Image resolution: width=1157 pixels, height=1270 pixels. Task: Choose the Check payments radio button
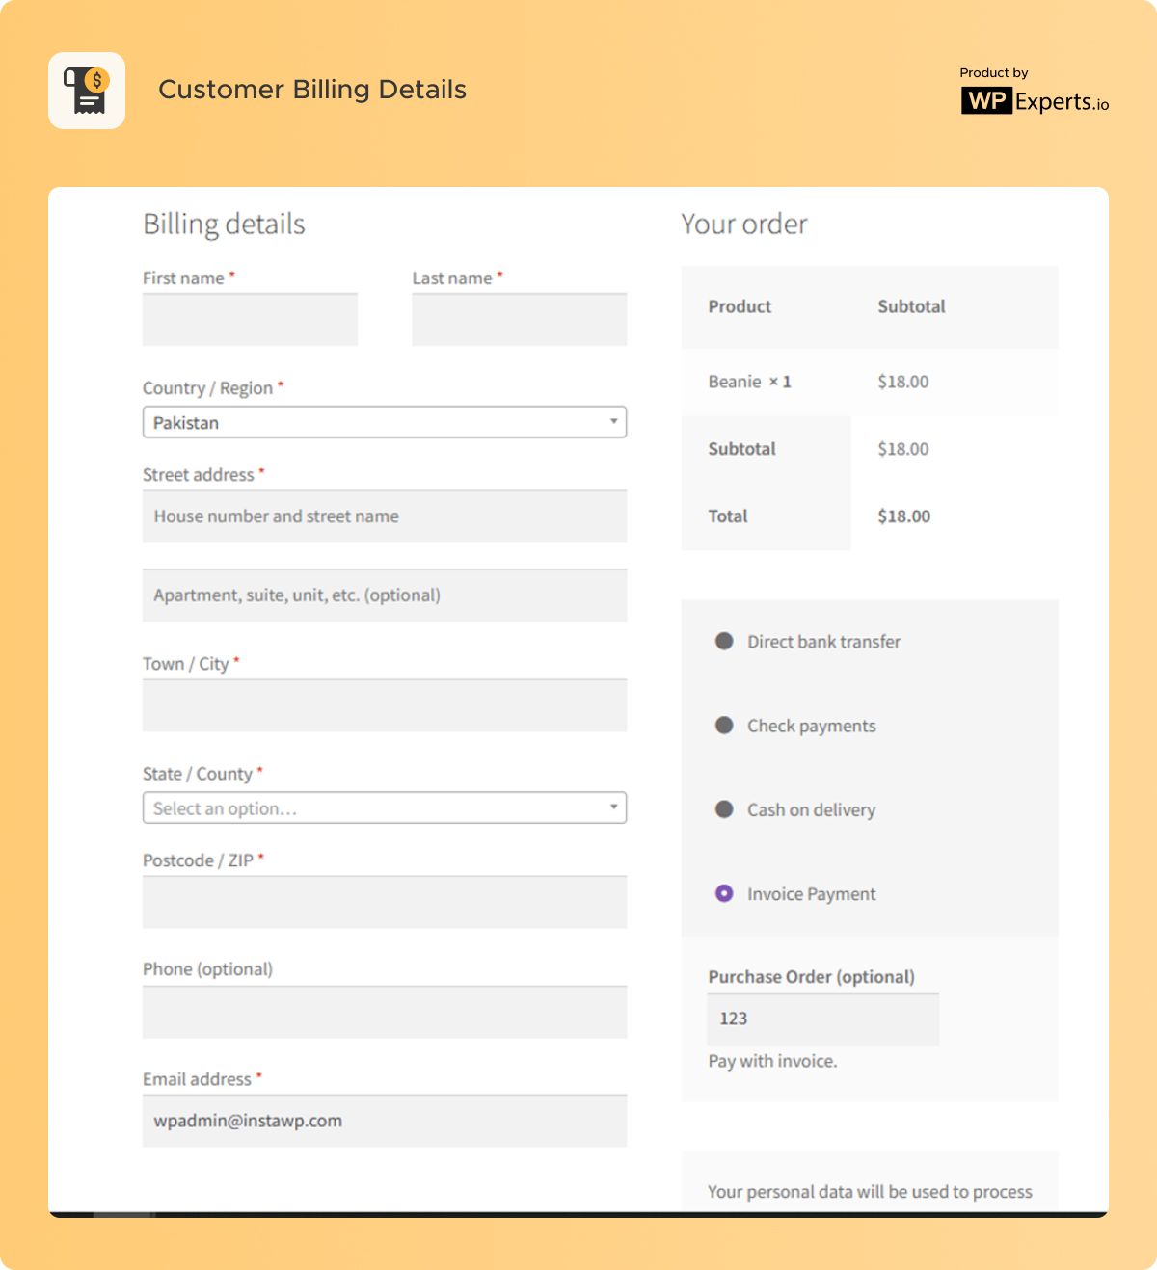(x=724, y=726)
